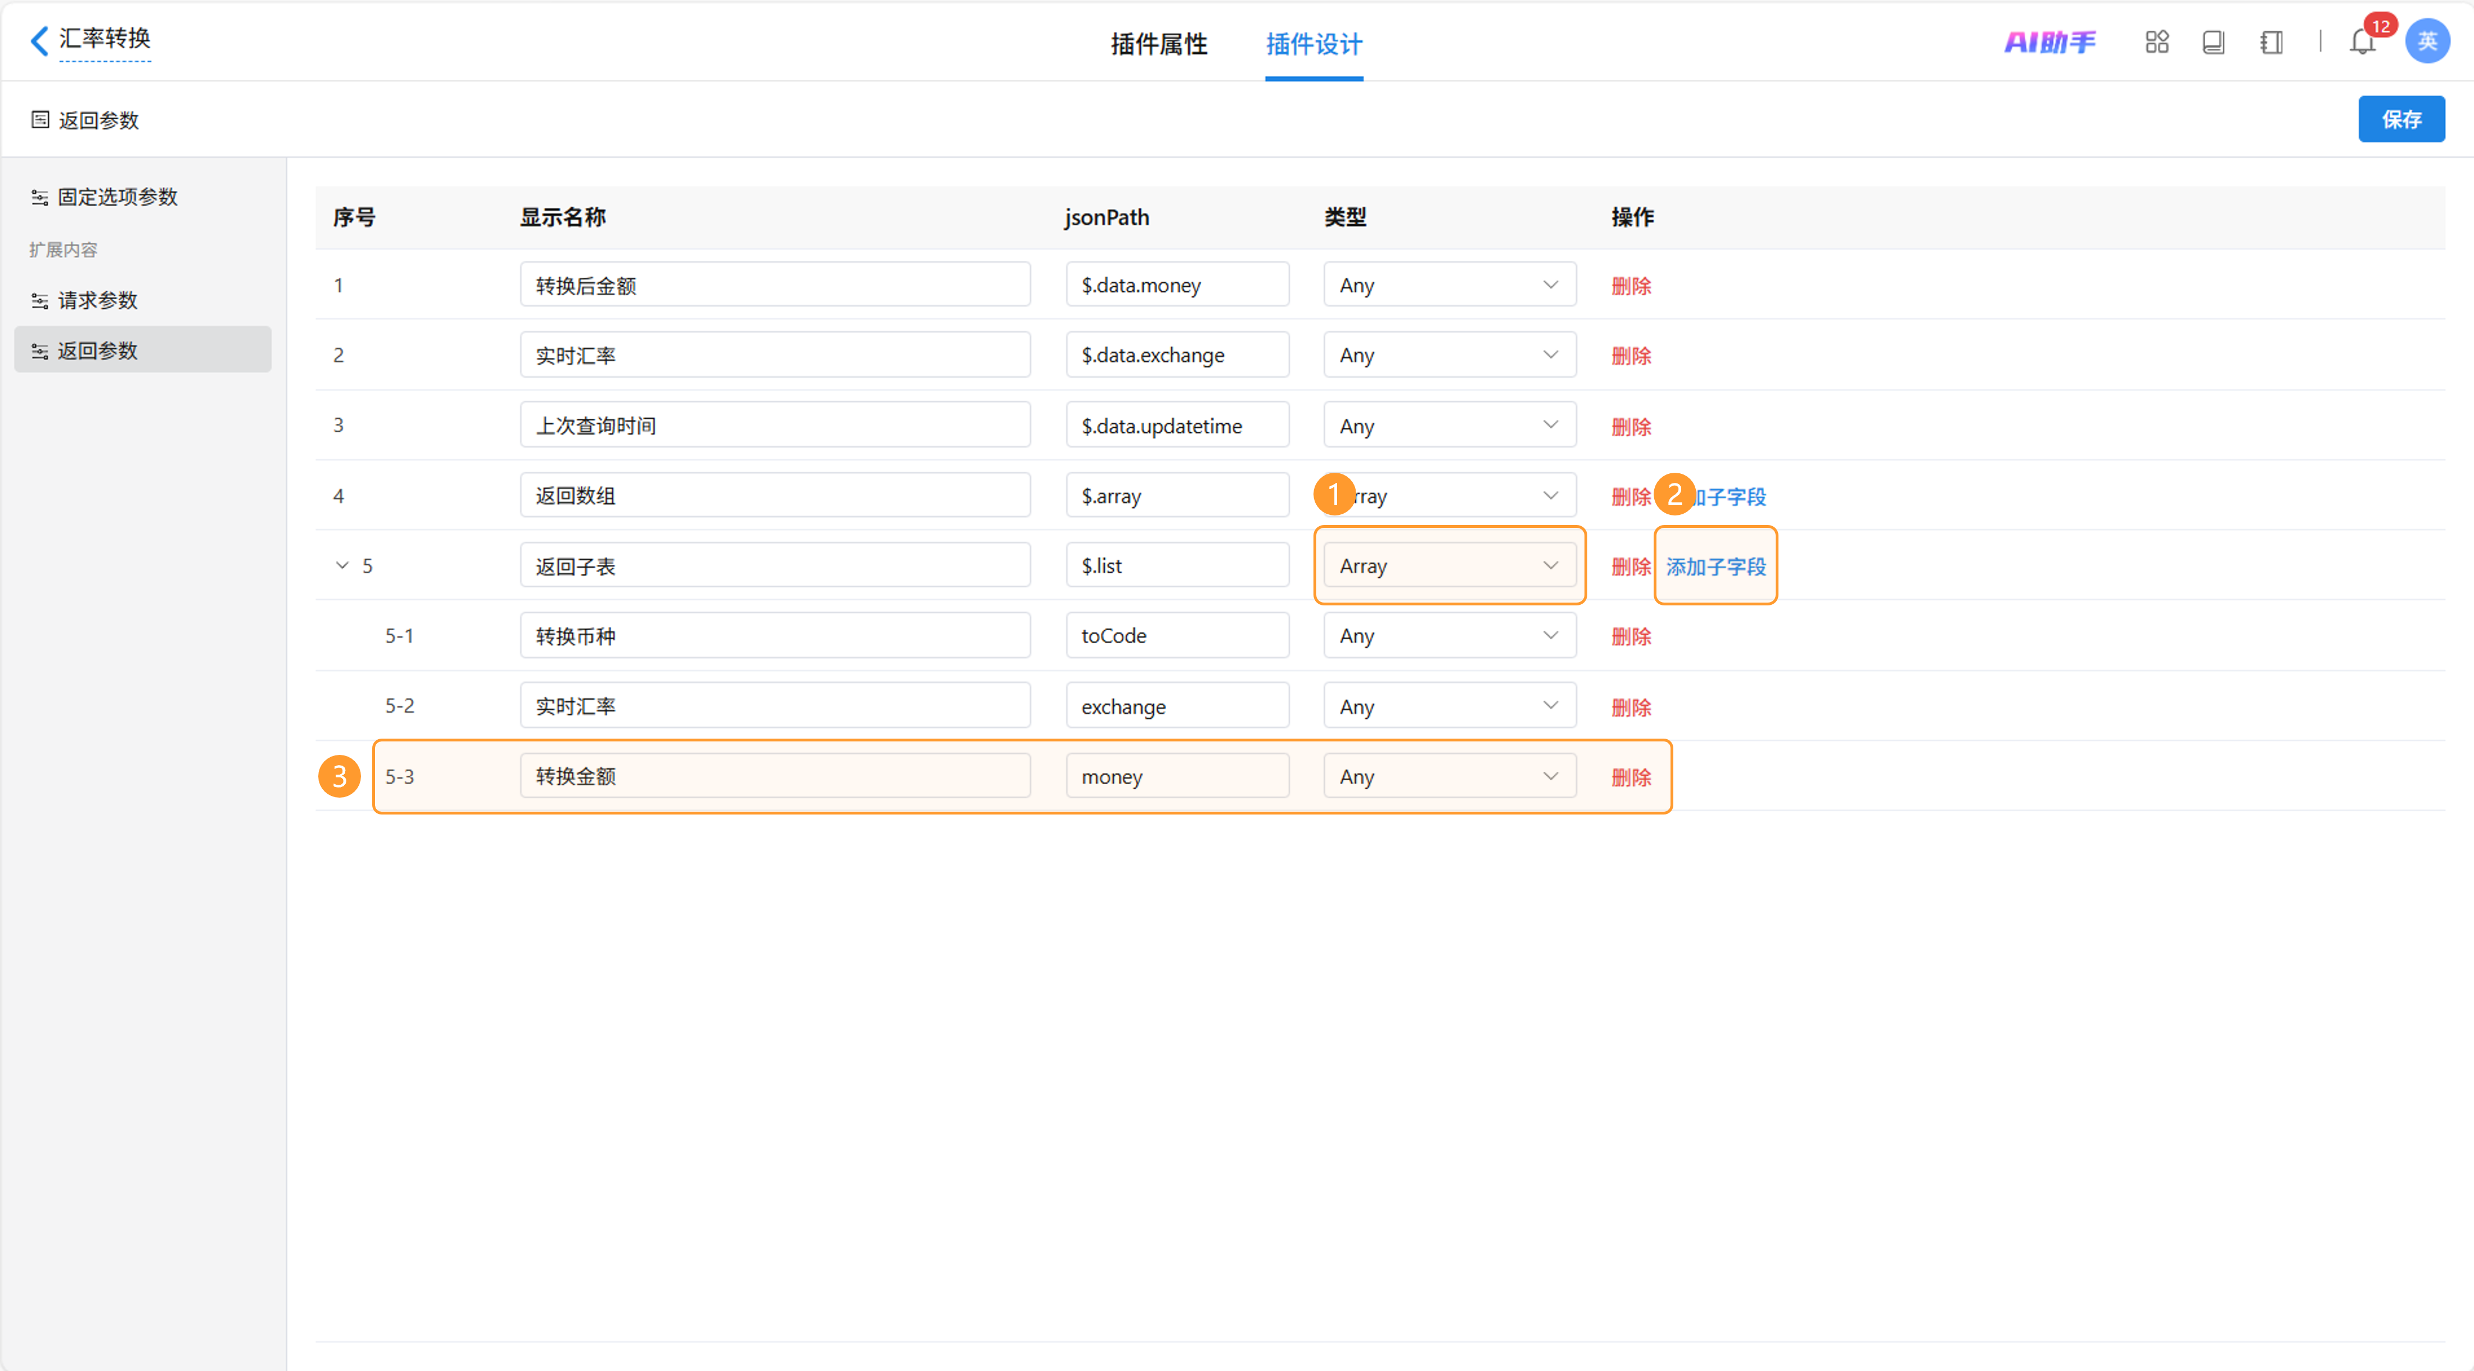
Task: Click the notebook panel icon
Action: coord(2272,42)
